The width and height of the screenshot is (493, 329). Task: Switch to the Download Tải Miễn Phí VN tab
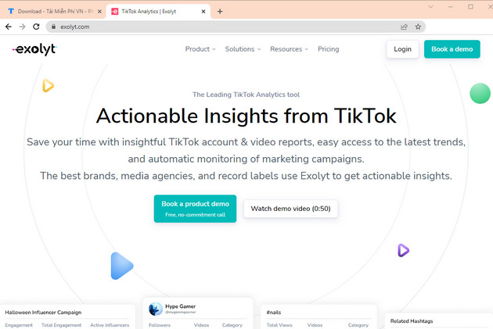click(52, 12)
